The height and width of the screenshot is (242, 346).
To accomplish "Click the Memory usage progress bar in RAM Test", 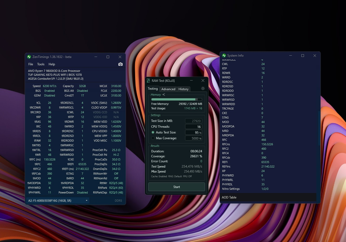I will [177, 99].
